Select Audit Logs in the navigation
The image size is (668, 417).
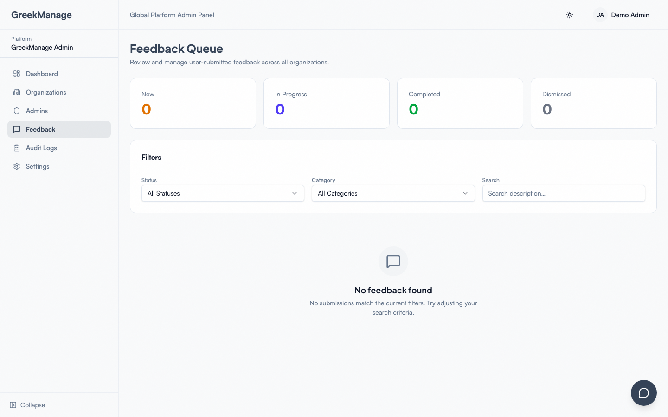tap(41, 148)
